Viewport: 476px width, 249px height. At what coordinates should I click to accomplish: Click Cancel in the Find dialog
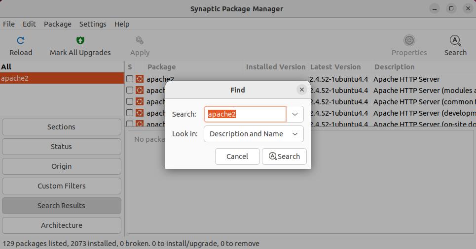click(237, 156)
